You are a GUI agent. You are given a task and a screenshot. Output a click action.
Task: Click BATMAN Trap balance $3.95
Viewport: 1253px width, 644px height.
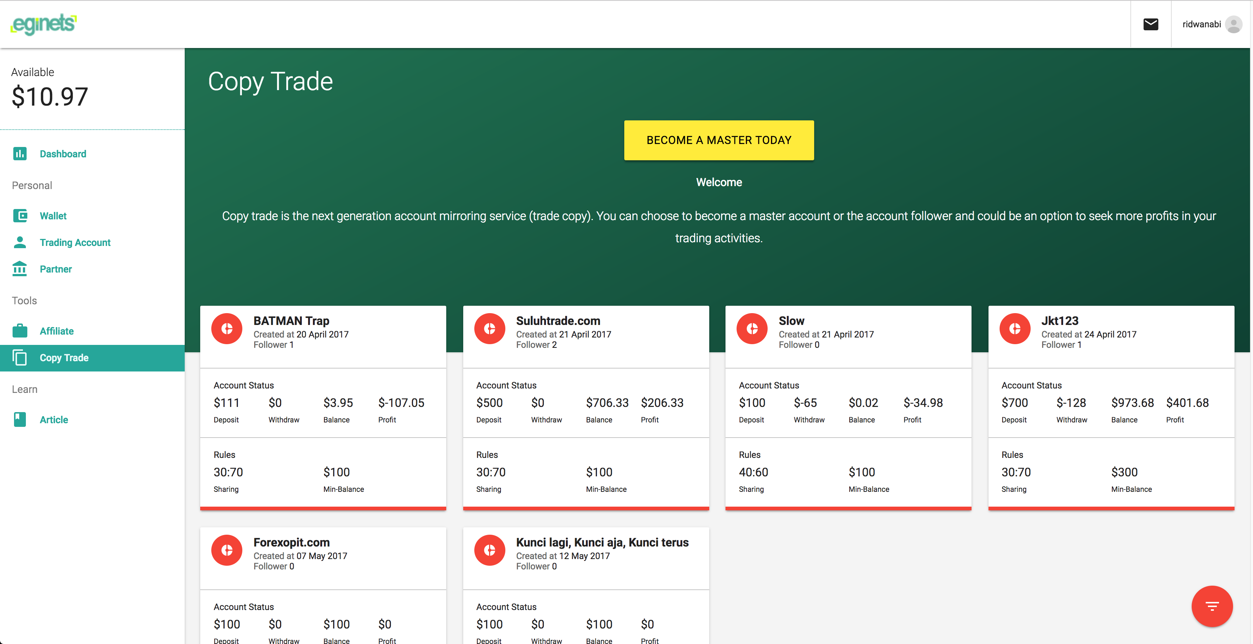(x=338, y=403)
